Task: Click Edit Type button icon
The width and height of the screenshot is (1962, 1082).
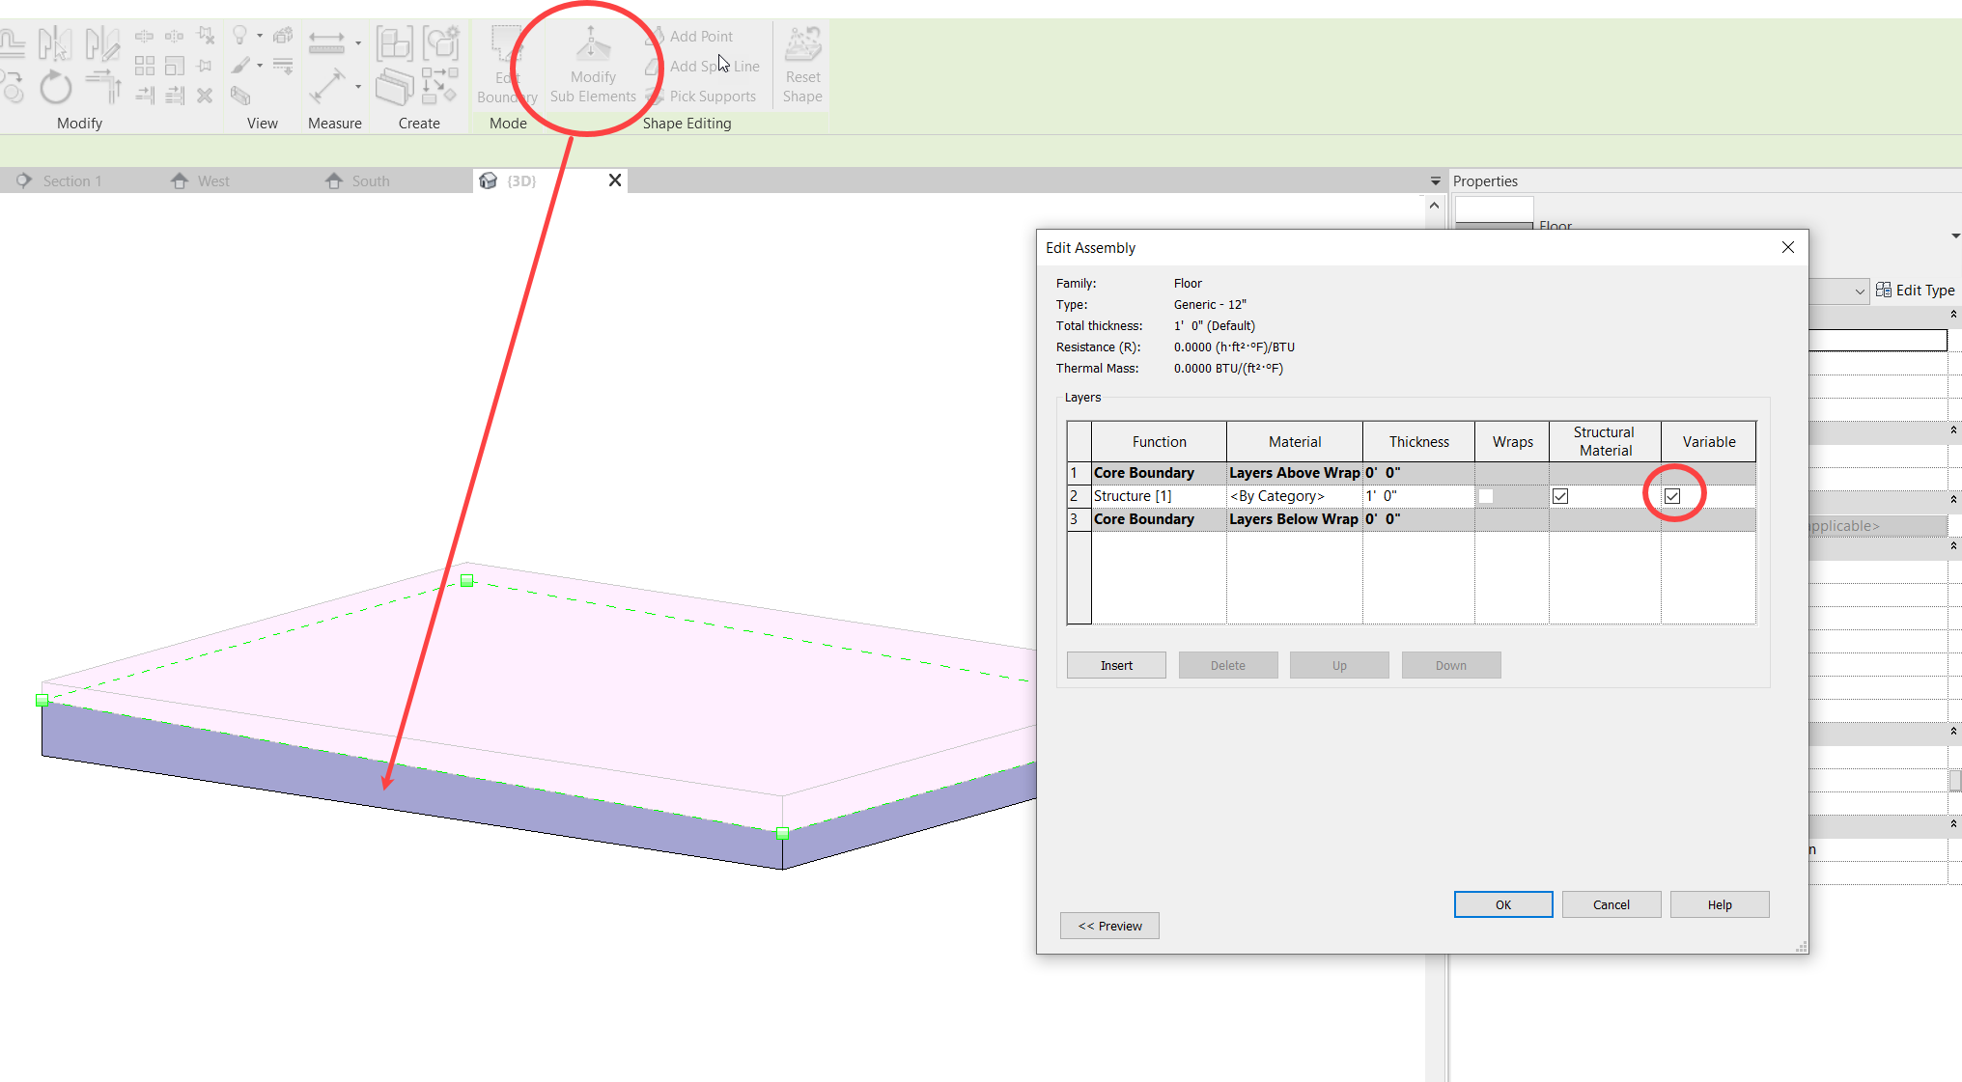Action: (1884, 290)
